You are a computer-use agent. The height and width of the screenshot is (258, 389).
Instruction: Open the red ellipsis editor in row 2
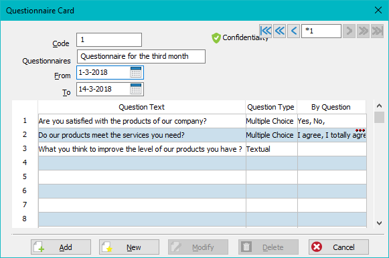360,130
